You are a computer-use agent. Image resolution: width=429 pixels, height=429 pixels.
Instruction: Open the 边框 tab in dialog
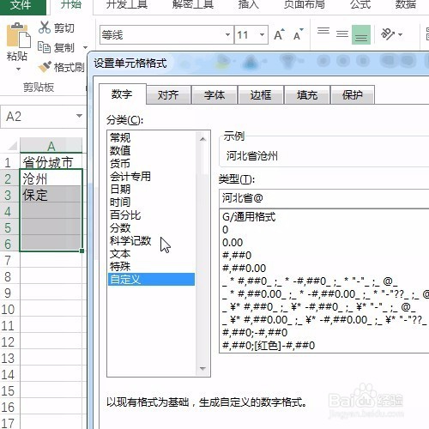pyautogui.click(x=261, y=95)
